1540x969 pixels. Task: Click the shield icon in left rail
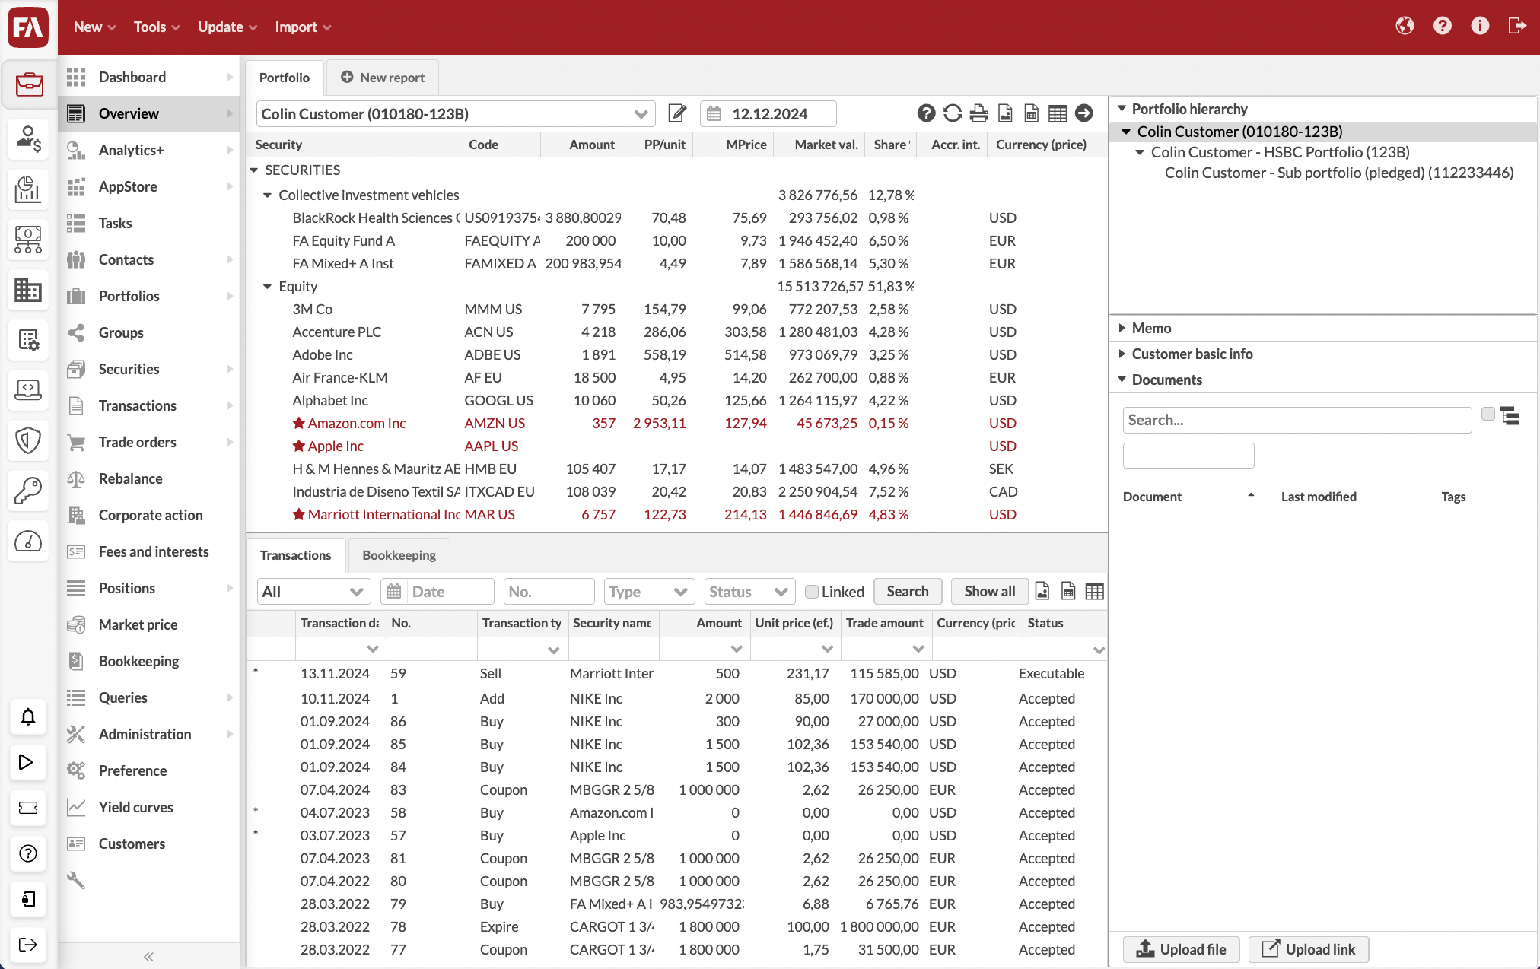[x=28, y=440]
